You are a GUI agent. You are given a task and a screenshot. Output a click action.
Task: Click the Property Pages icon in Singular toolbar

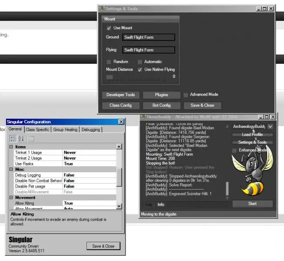[x=31, y=139]
